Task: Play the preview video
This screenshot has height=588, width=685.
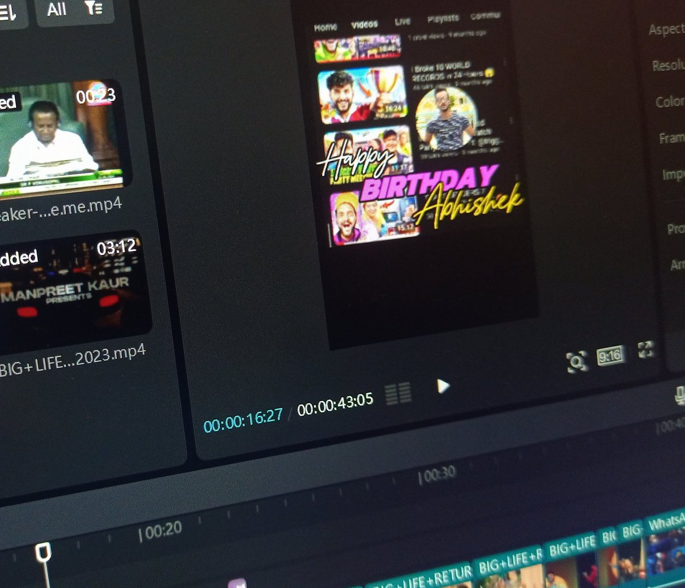Action: [x=442, y=386]
